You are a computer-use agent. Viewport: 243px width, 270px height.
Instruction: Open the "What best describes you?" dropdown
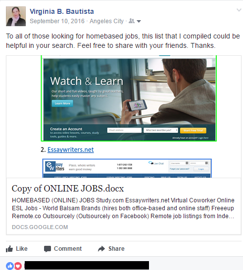[161, 130]
